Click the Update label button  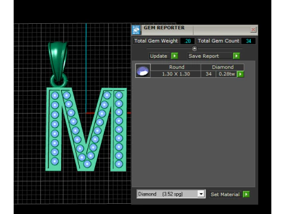tap(159, 56)
